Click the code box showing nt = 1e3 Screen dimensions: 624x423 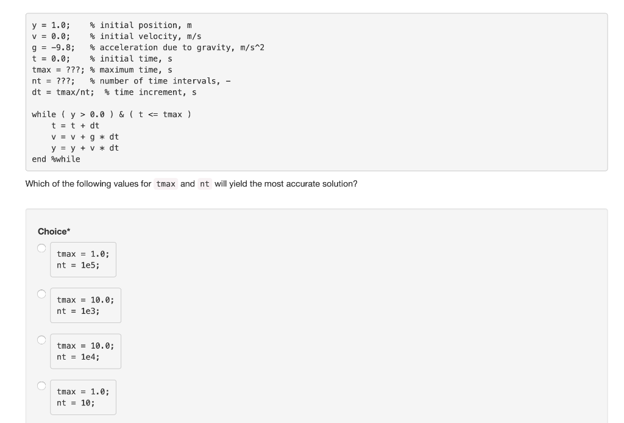(x=85, y=305)
